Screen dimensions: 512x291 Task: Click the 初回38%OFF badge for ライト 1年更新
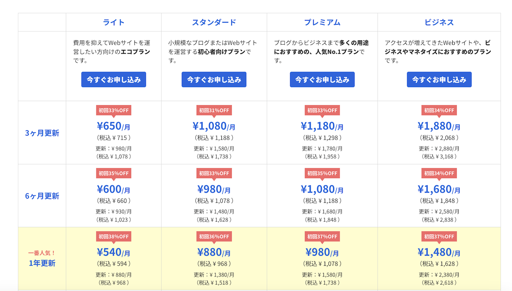(113, 236)
